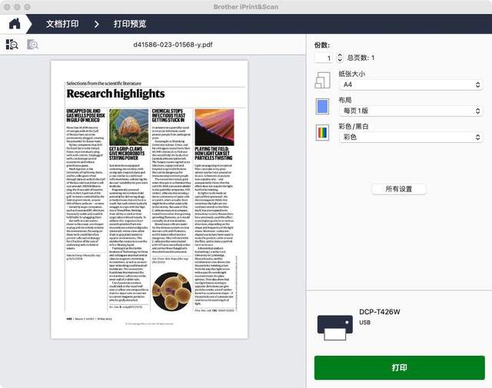Open the 纸张大小 A4 dropdown
The image size is (492, 388).
411,85
